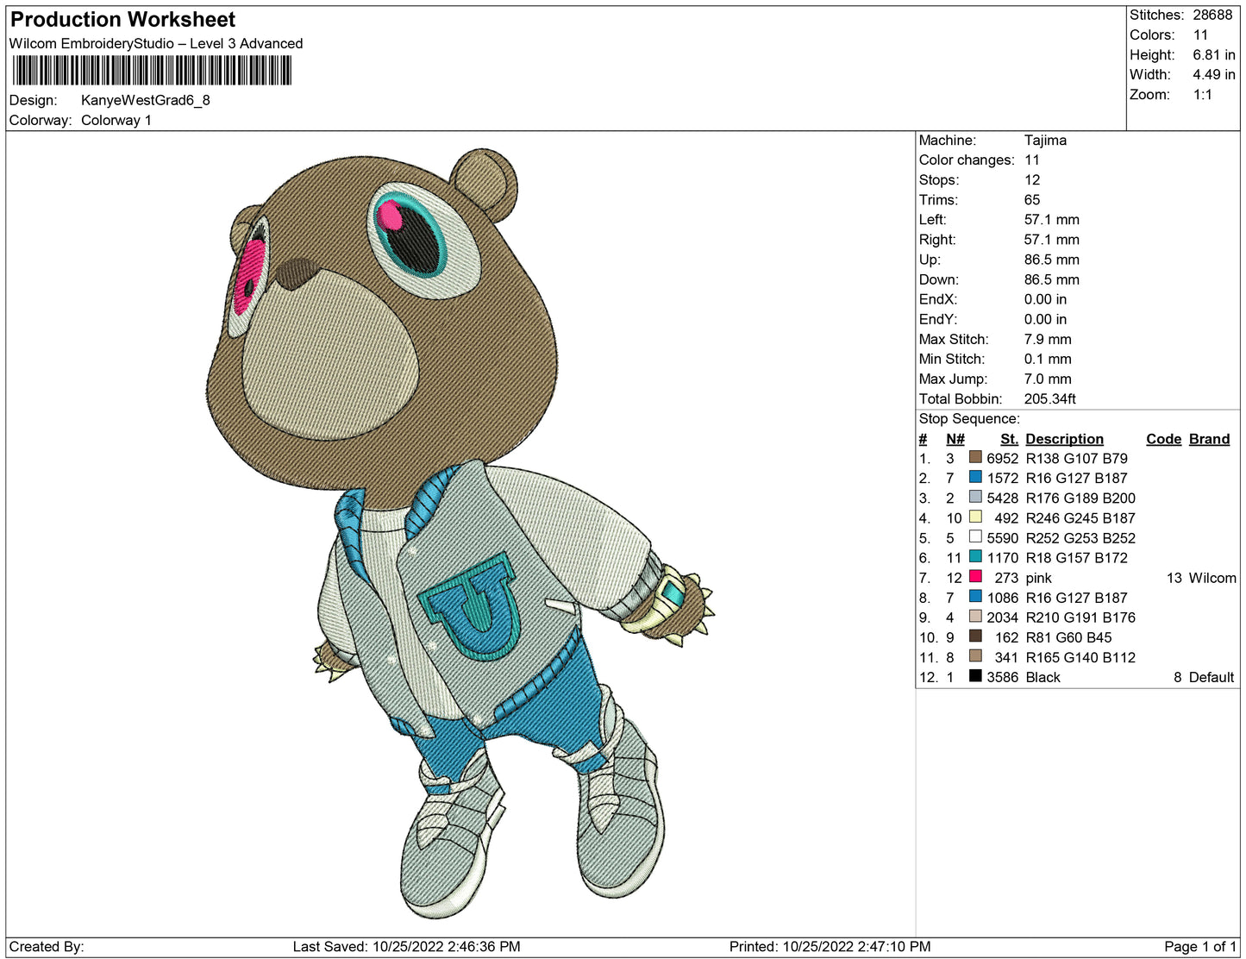
Task: Click the "Wilcom" brand entry in the pink row
Action: pos(1212,578)
